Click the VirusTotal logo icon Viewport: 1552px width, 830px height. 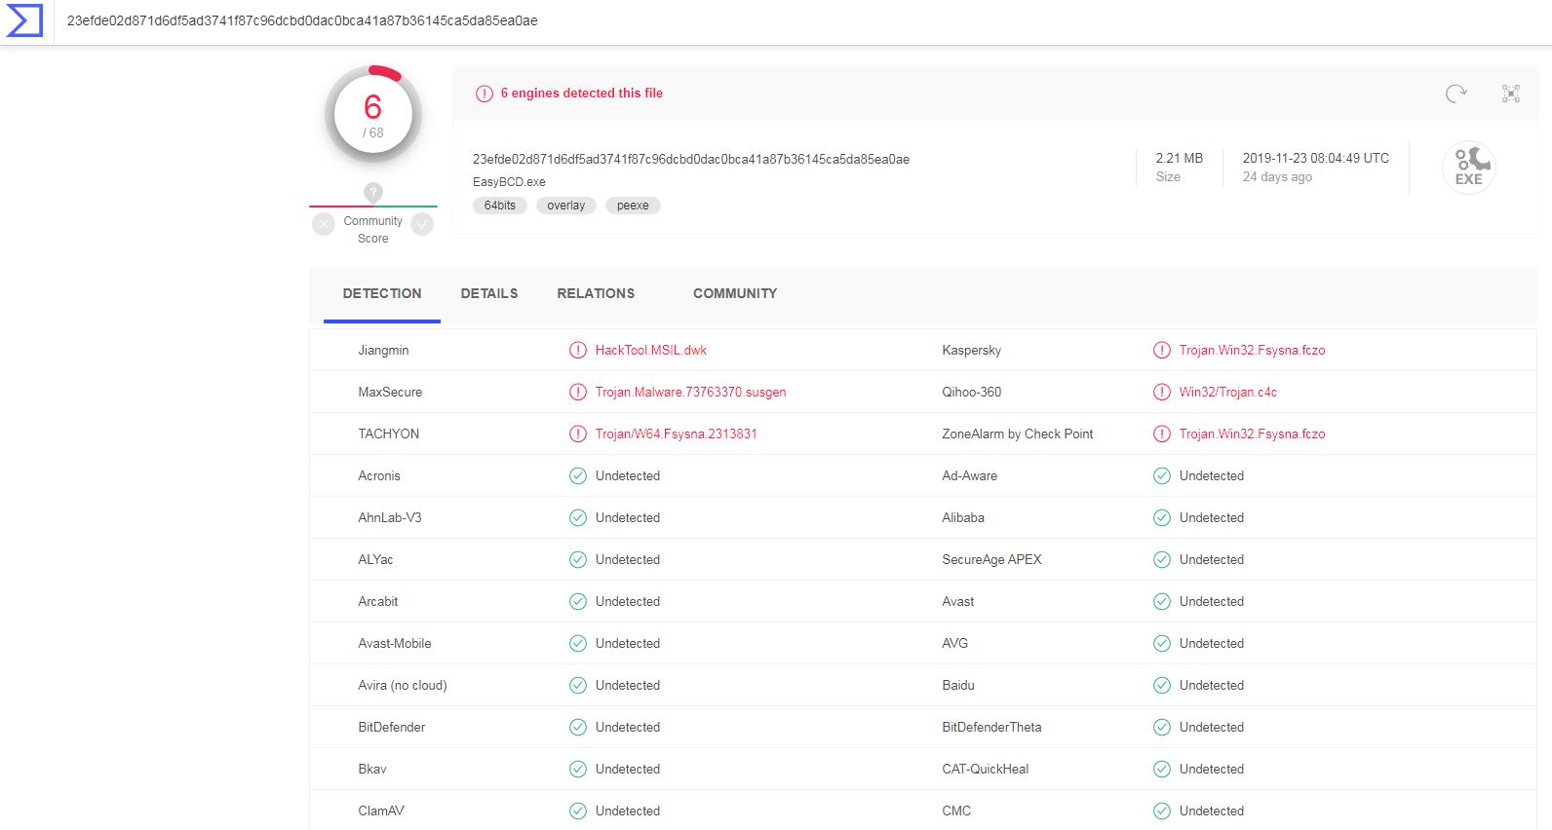pos(24,20)
